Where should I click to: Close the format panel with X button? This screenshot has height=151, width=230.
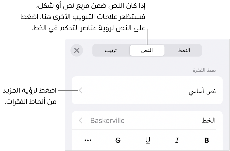(77, 50)
